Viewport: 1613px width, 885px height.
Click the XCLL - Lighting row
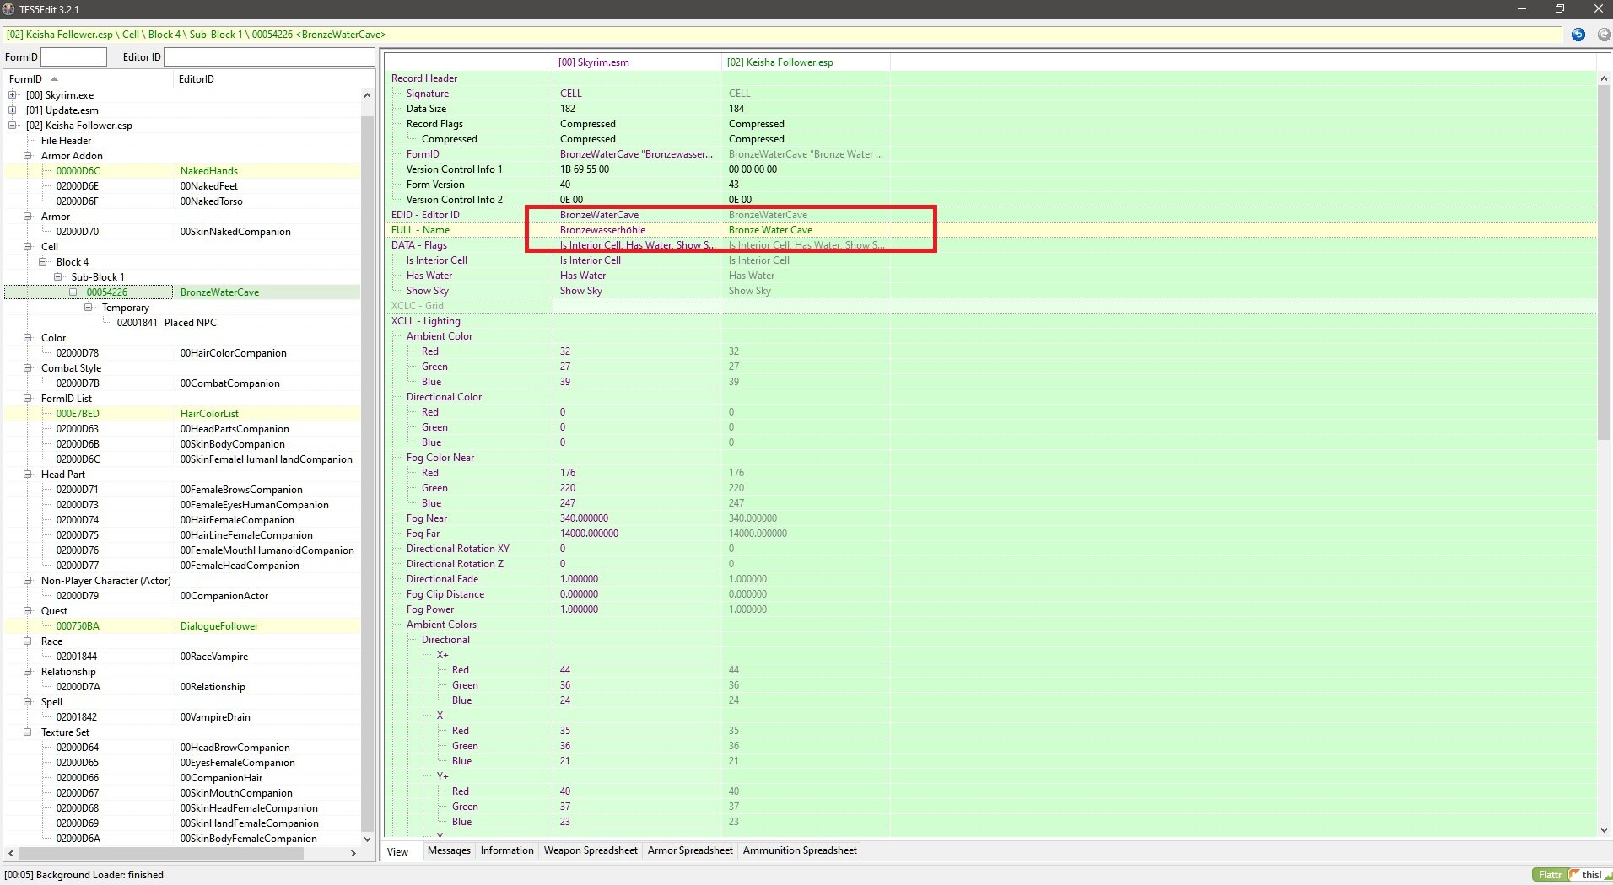(991, 321)
